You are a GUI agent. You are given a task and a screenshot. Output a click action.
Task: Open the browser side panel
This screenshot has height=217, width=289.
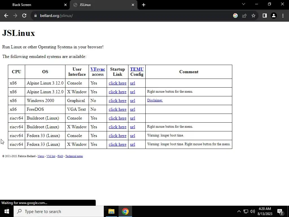[265, 16]
